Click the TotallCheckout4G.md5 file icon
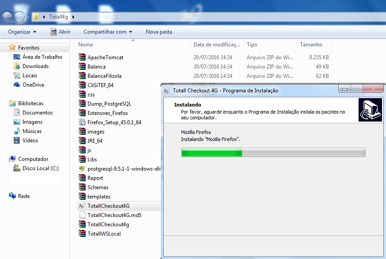The height and width of the screenshot is (259, 386). point(82,215)
